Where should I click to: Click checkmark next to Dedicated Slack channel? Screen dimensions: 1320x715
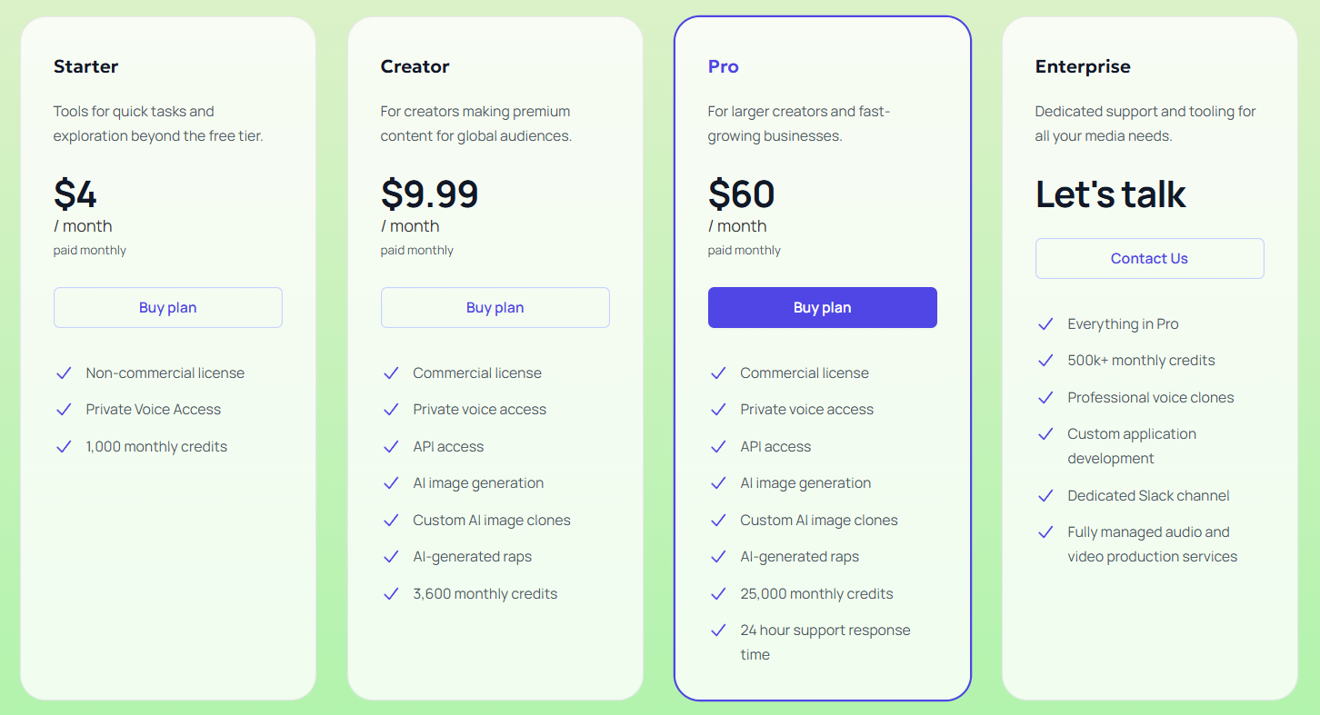(x=1045, y=496)
